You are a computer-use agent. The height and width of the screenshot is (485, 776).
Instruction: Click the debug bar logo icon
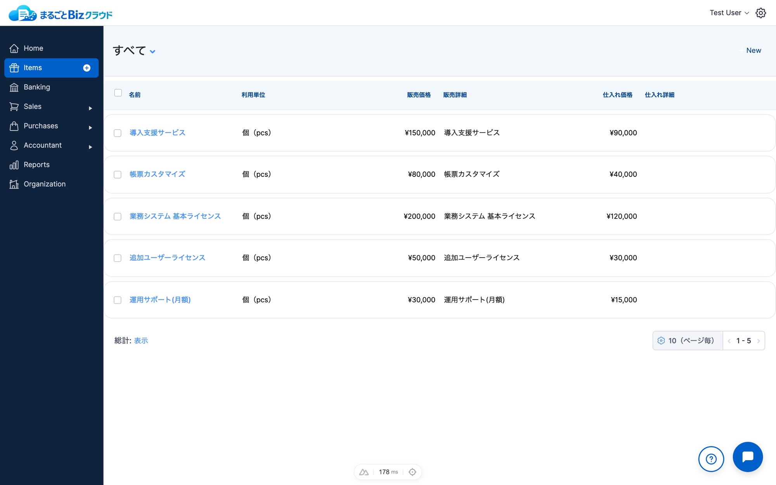pyautogui.click(x=364, y=472)
